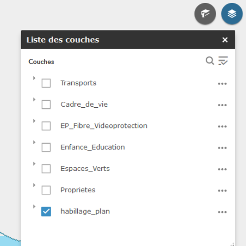Open the graduation cap widget button
The height and width of the screenshot is (246, 246).
(205, 14)
